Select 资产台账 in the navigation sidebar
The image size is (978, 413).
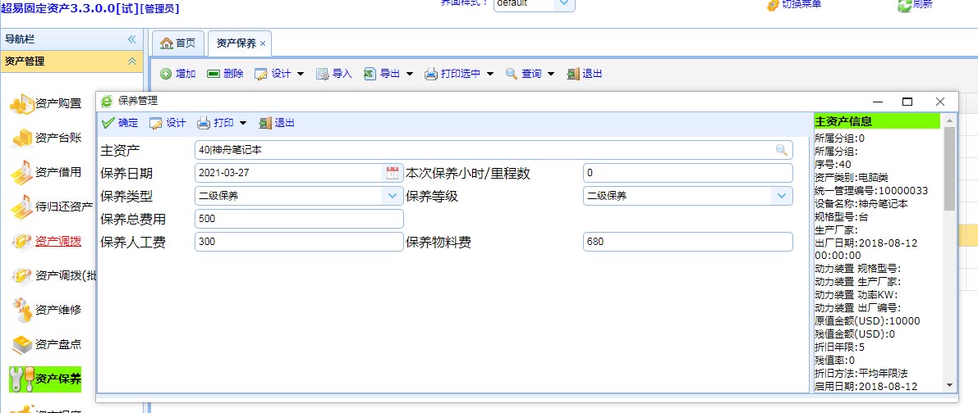[x=57, y=138]
